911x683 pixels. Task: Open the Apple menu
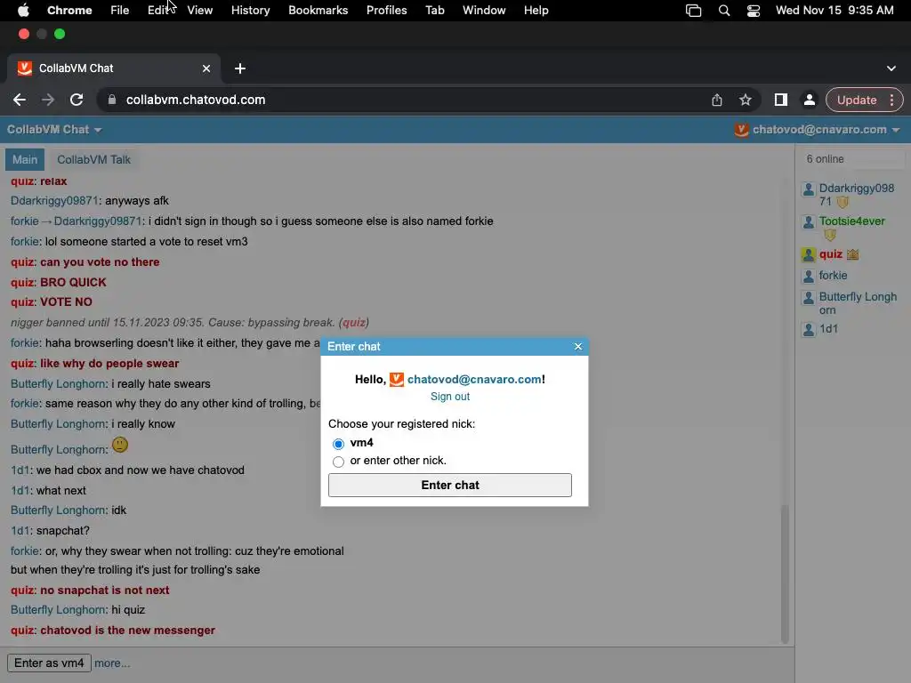point(23,11)
